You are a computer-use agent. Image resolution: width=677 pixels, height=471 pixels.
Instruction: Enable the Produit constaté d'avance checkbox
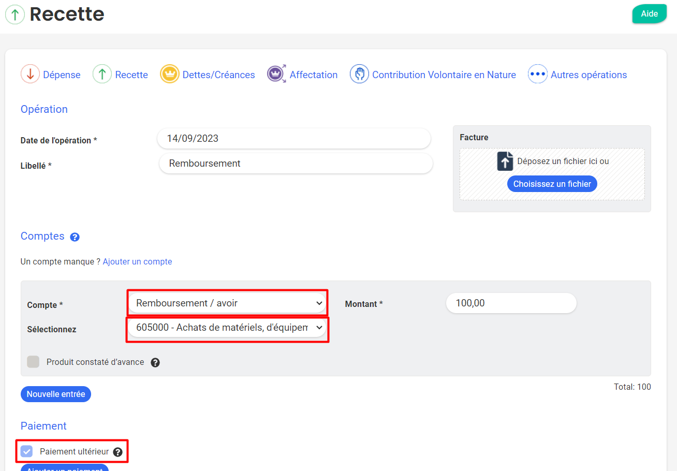pos(33,362)
